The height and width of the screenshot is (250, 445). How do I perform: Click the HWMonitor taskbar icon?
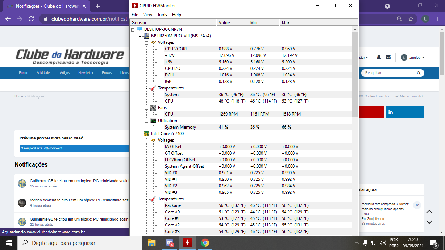187,243
